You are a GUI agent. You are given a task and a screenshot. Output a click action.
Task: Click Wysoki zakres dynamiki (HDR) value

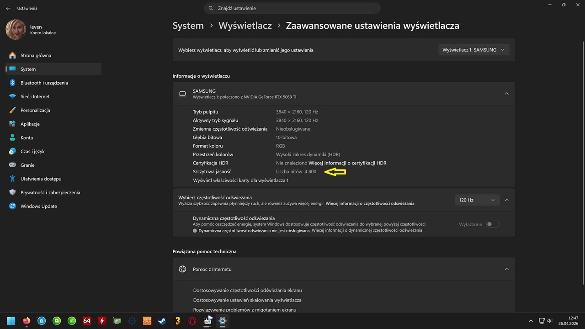308,154
